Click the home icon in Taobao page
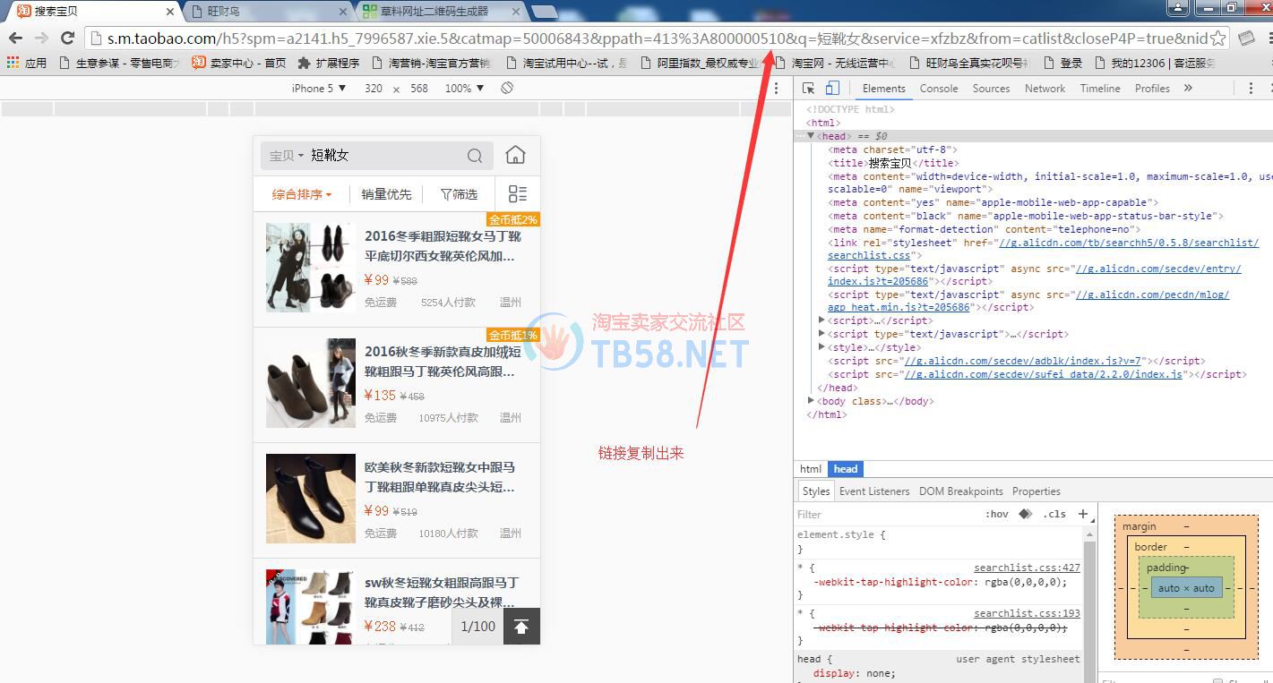This screenshot has height=683, width=1273. (515, 155)
